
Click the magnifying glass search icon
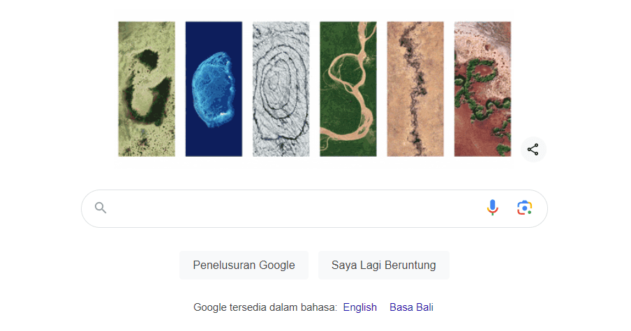tap(101, 208)
